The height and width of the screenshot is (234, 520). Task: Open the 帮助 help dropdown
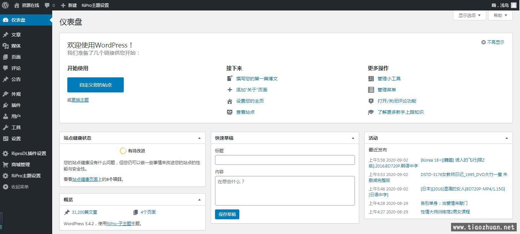[x=500, y=15]
